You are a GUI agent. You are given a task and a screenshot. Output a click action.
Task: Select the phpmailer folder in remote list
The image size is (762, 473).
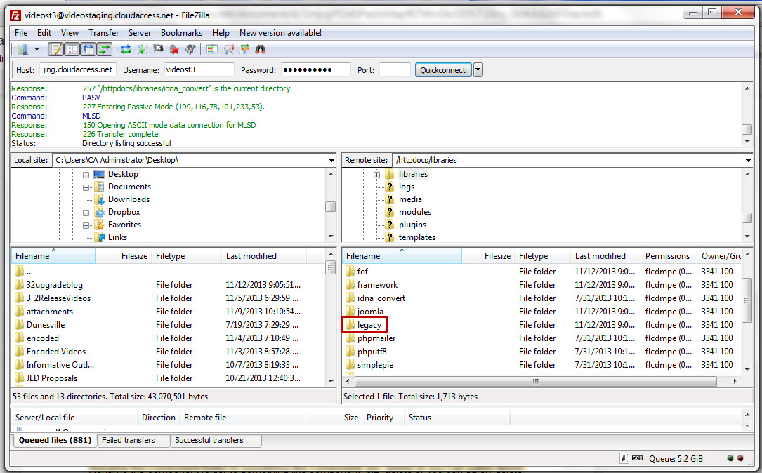click(376, 338)
